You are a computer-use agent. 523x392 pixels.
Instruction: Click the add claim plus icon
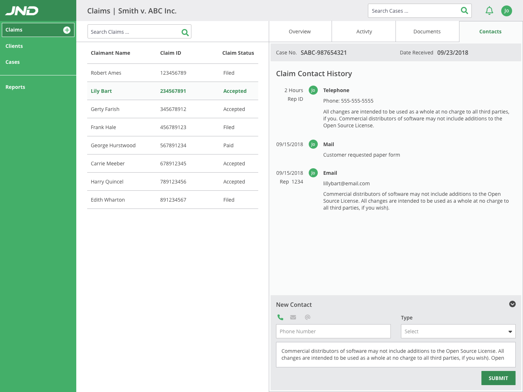(67, 30)
